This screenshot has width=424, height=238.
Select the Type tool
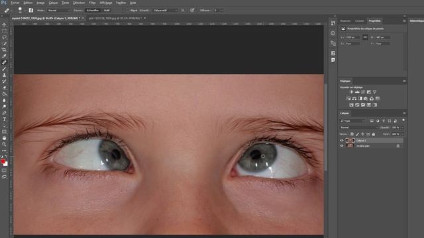point(4,119)
